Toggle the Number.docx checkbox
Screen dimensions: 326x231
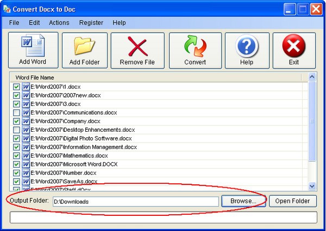pos(16,173)
